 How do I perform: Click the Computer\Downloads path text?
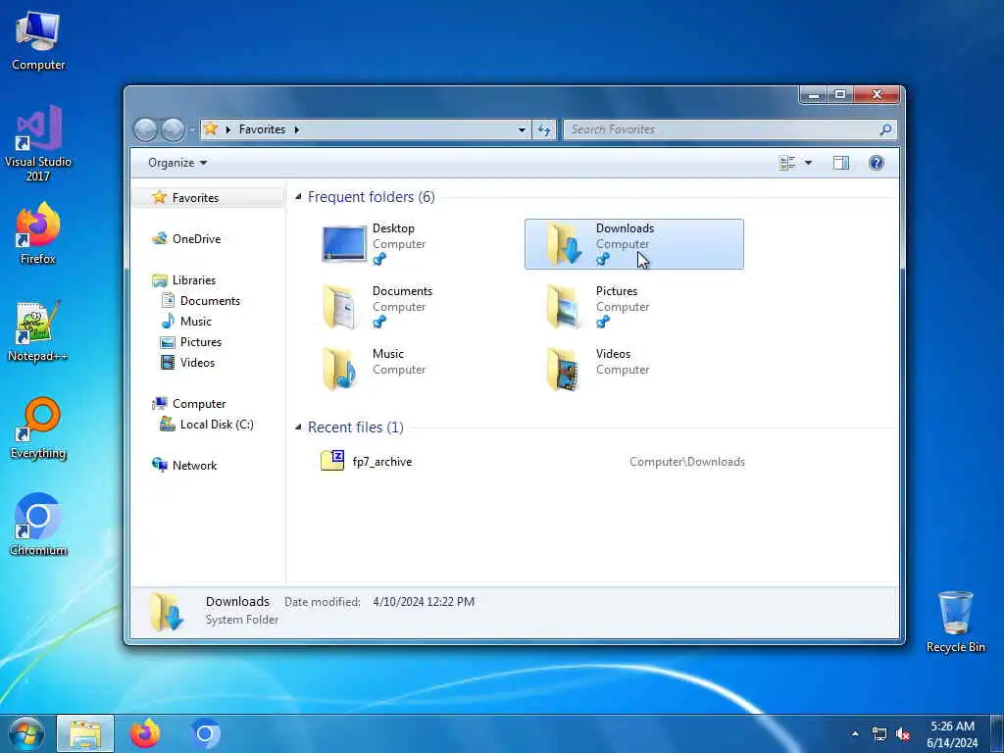click(x=687, y=462)
